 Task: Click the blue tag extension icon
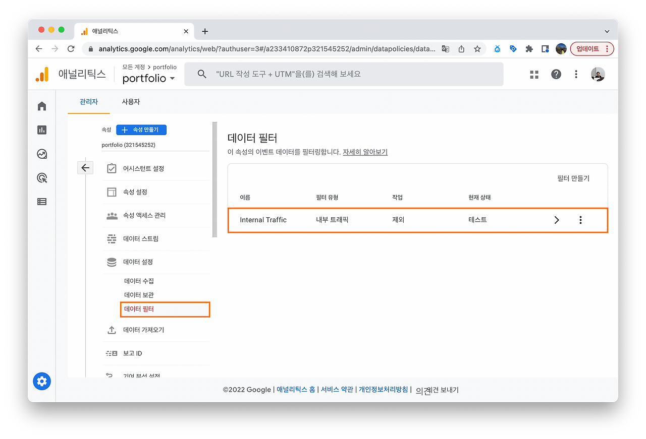click(513, 49)
